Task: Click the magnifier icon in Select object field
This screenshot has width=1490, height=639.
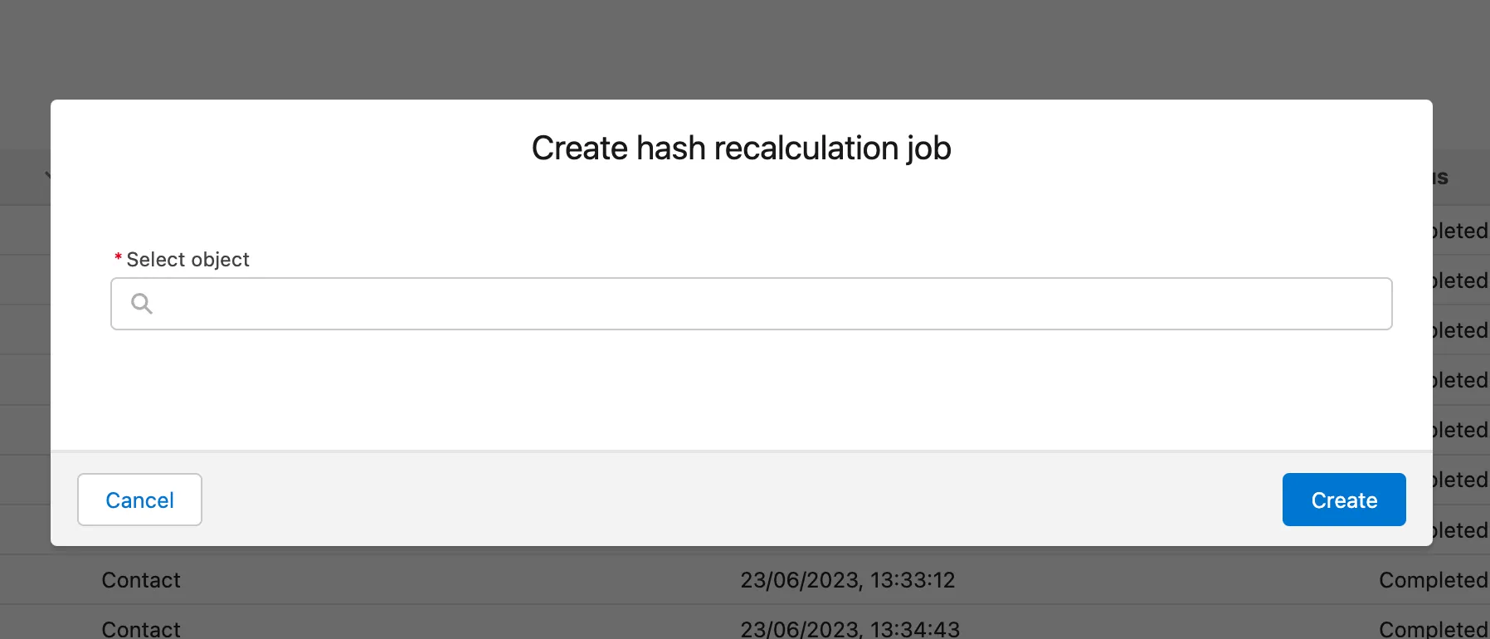Action: (x=142, y=304)
